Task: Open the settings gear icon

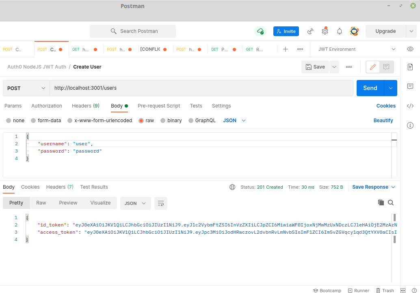Action: click(325, 31)
